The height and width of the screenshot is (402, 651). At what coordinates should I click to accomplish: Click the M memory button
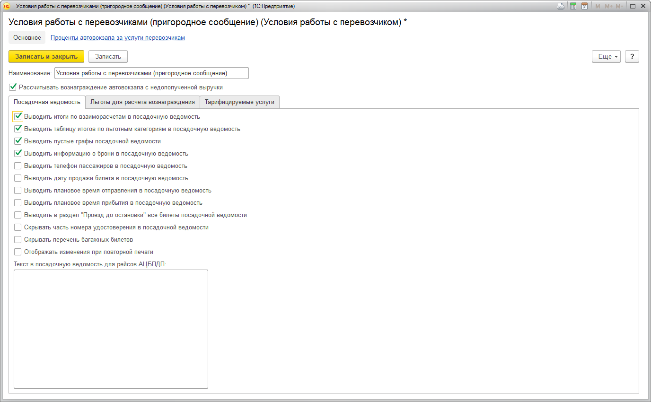pyautogui.click(x=598, y=6)
